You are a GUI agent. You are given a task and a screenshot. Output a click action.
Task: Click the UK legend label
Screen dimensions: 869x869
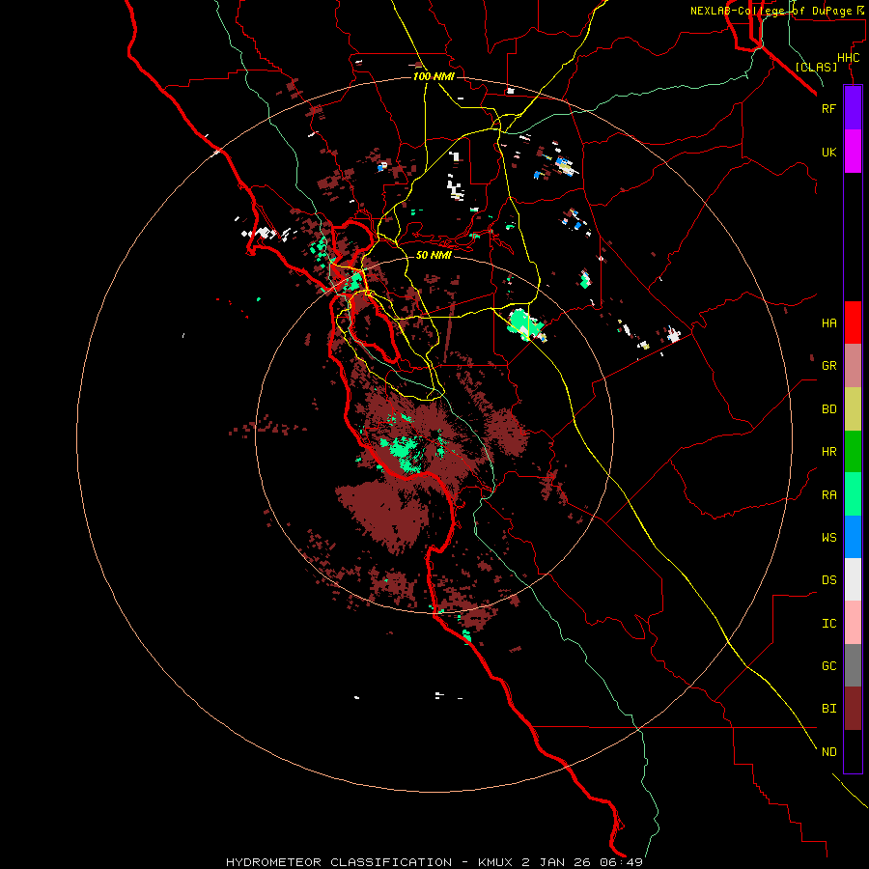tap(829, 152)
